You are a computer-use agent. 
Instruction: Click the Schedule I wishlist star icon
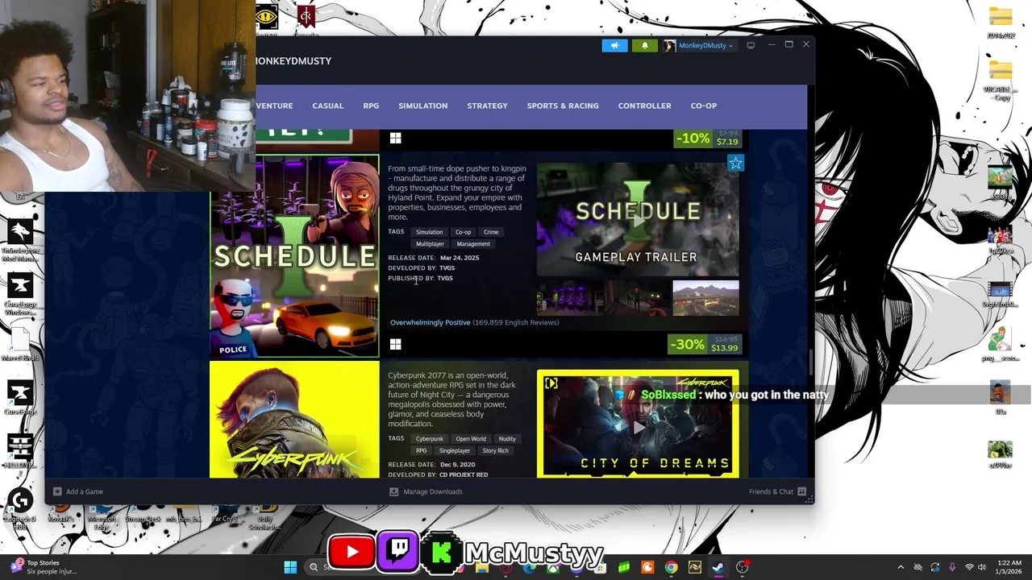tap(735, 164)
